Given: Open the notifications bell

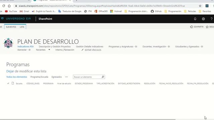Looking at the screenshot, I should point(195,19).
